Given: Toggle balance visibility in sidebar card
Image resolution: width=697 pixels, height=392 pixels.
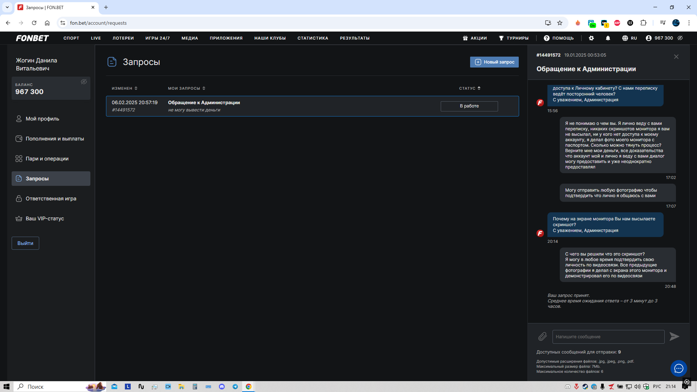Looking at the screenshot, I should 84,82.
